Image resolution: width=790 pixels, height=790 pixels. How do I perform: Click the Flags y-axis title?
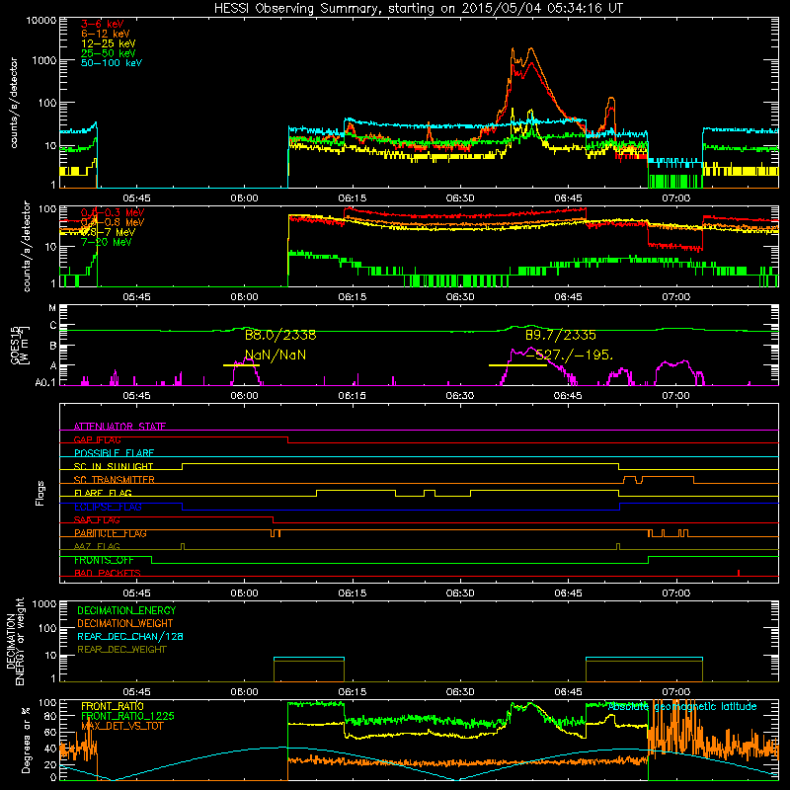pyautogui.click(x=40, y=493)
